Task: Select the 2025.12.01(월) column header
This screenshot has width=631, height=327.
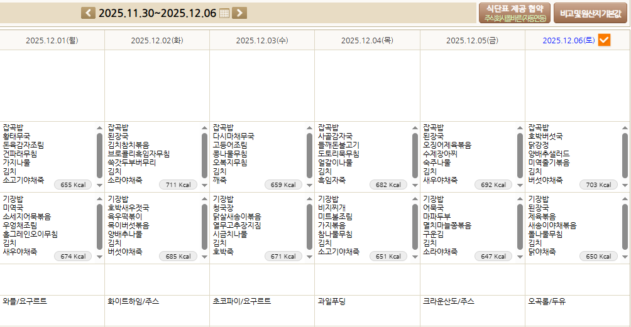Action: pos(52,41)
